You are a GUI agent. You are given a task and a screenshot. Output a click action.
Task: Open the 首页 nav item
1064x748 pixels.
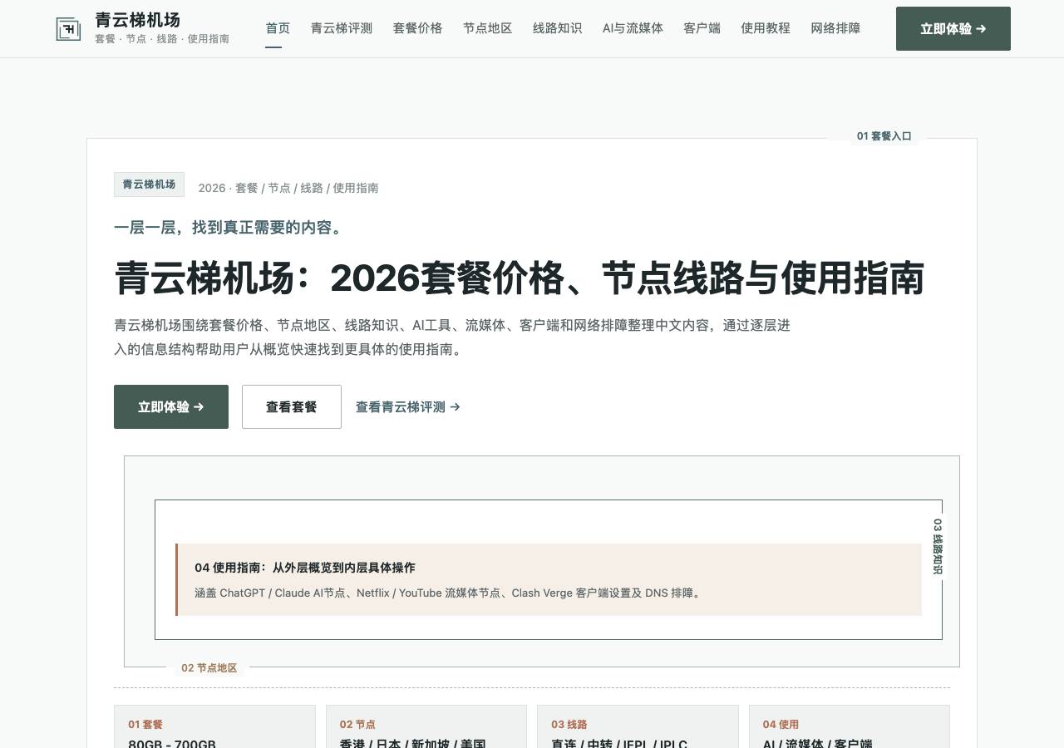point(278,28)
